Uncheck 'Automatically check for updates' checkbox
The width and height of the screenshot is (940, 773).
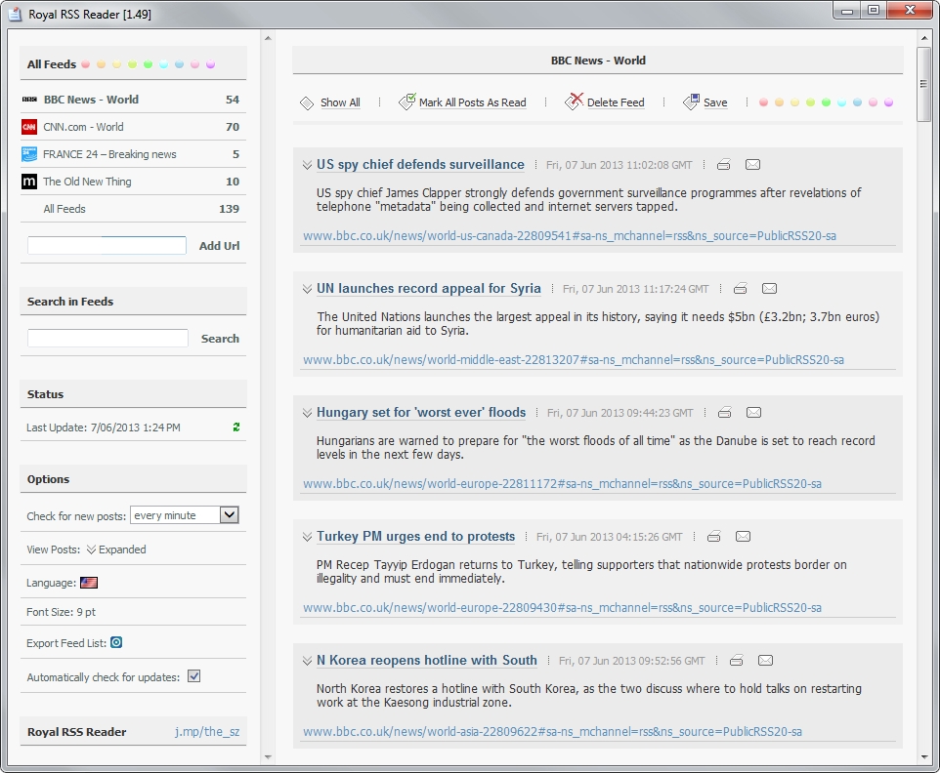(x=194, y=676)
